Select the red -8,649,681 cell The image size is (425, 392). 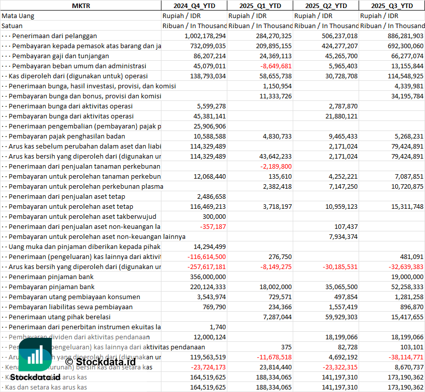(276, 66)
